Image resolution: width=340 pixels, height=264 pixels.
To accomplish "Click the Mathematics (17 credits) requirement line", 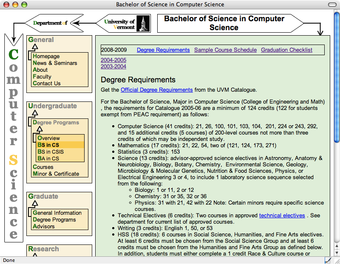I will 197,146.
